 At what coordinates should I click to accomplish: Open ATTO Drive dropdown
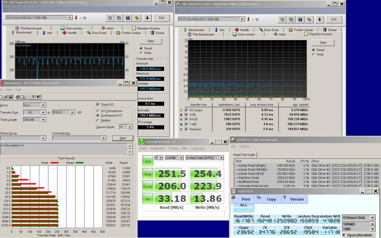(43, 105)
